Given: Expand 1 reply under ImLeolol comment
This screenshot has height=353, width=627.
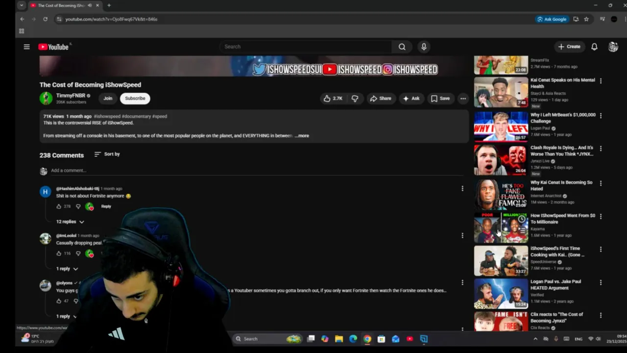Looking at the screenshot, I should pyautogui.click(x=67, y=269).
